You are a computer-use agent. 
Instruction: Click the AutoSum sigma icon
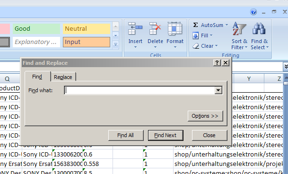pyautogui.click(x=195, y=25)
